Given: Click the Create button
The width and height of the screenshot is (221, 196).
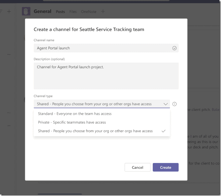Looking at the screenshot, I should click(166, 167).
